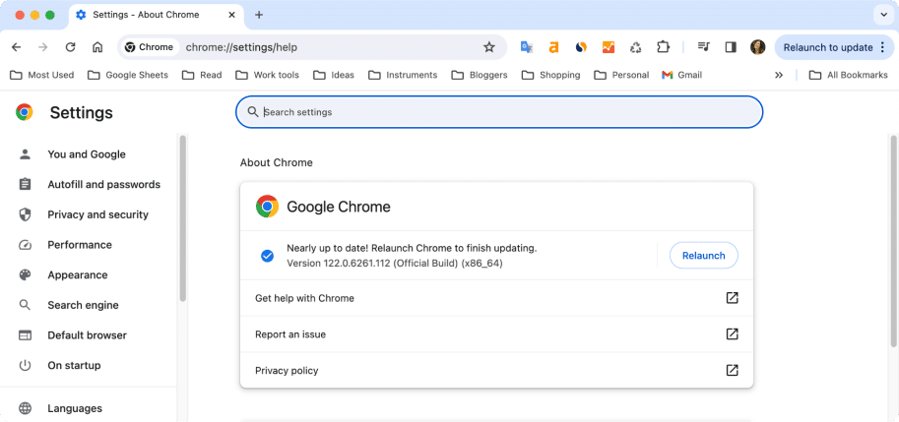
Task: Open a new tab with plus button
Action: tap(259, 15)
